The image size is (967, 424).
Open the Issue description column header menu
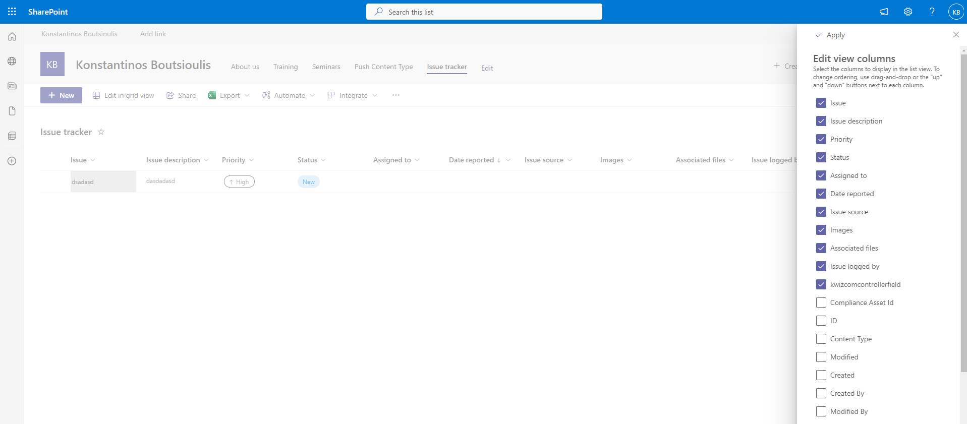[178, 160]
